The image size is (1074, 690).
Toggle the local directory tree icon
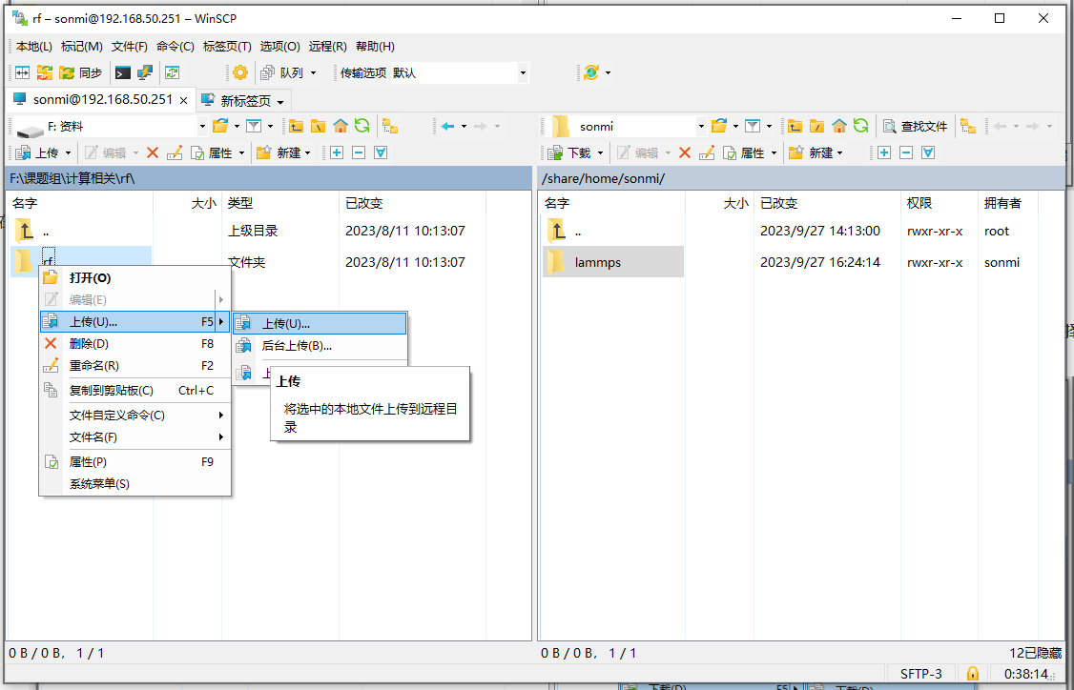[x=390, y=126]
